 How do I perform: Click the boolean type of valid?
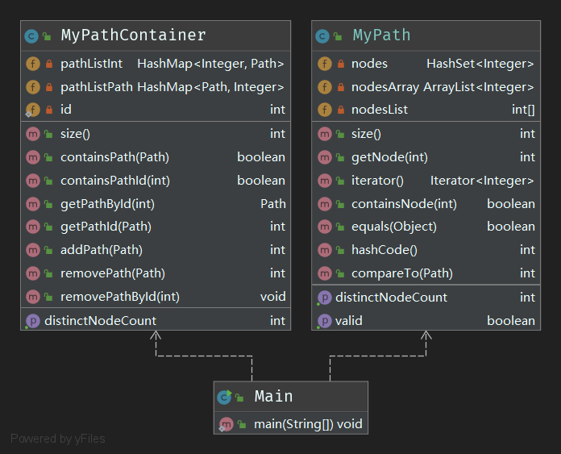tap(511, 321)
